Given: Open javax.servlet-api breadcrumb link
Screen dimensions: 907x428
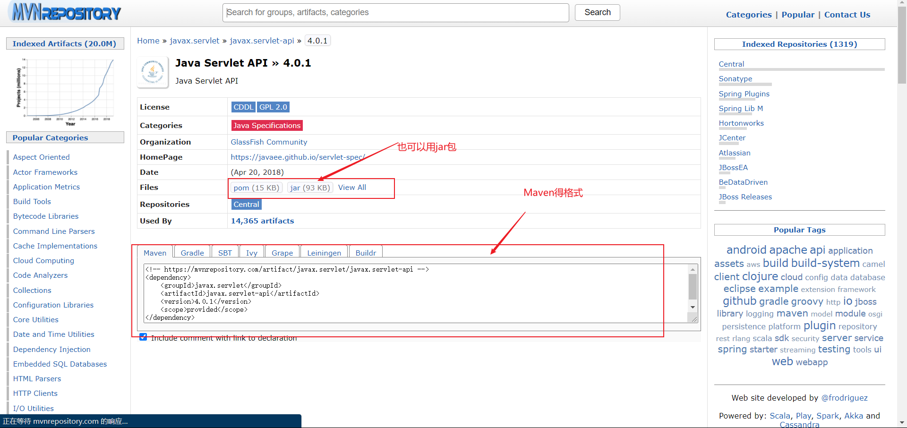Looking at the screenshot, I should [x=262, y=41].
